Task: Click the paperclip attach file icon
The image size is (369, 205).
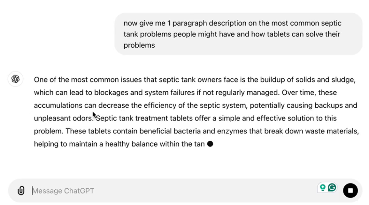Action: [21, 191]
